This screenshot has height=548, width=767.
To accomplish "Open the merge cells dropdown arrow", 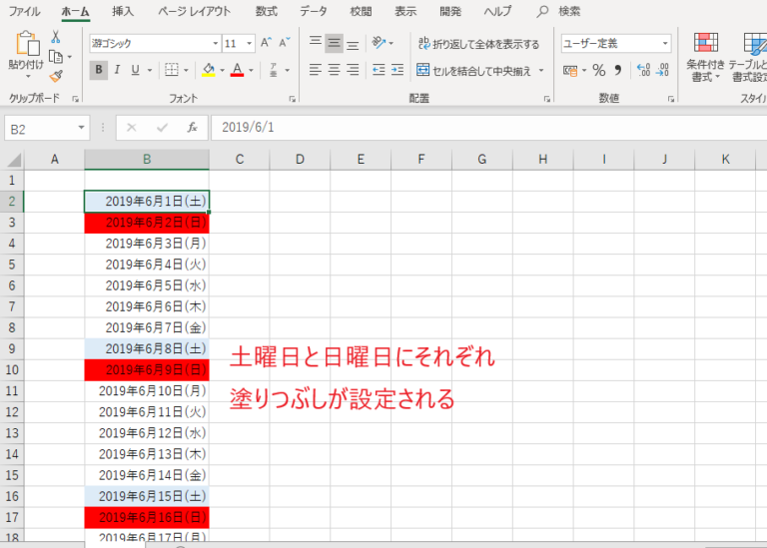I will (541, 71).
